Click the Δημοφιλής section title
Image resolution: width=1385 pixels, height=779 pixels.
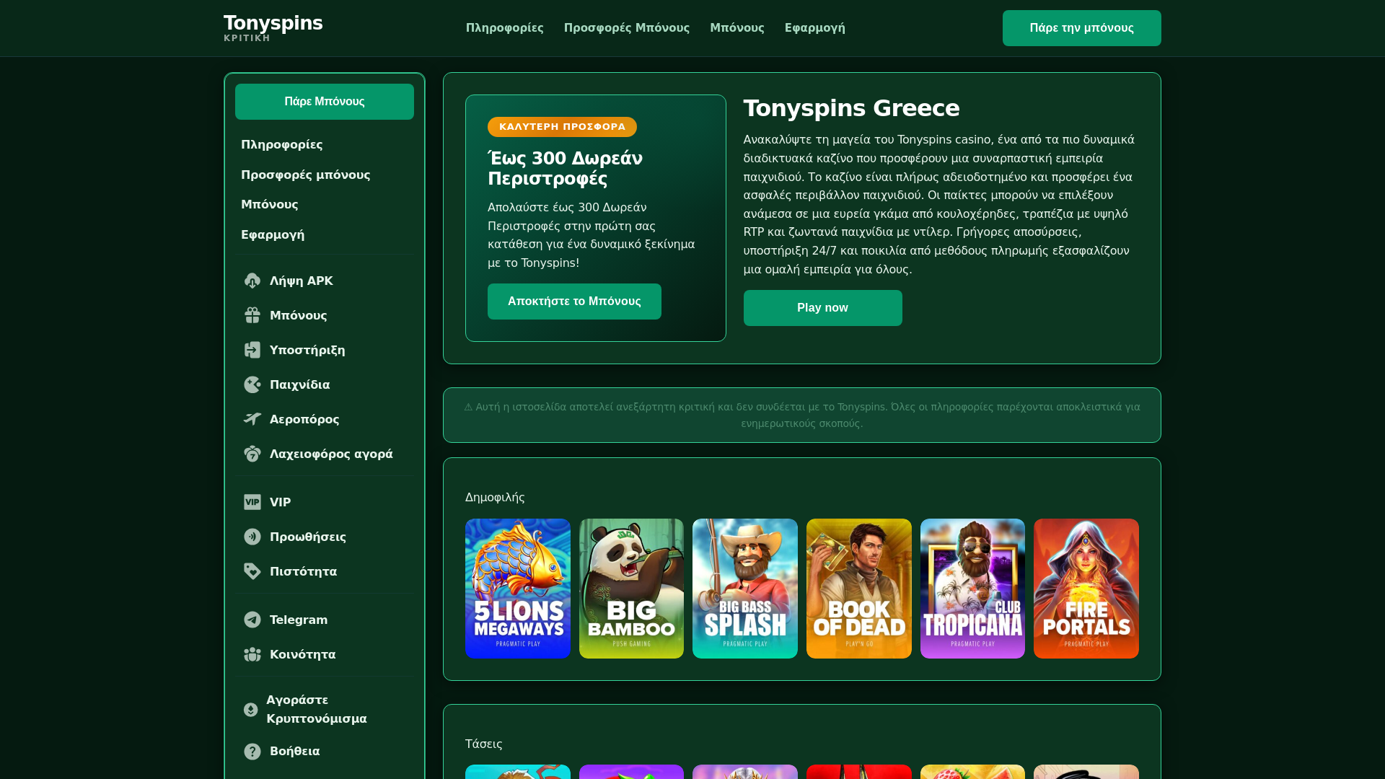point(495,498)
